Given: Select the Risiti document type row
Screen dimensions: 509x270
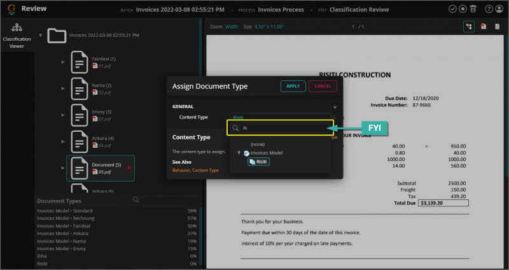Looking at the screenshot, I should point(117,264).
